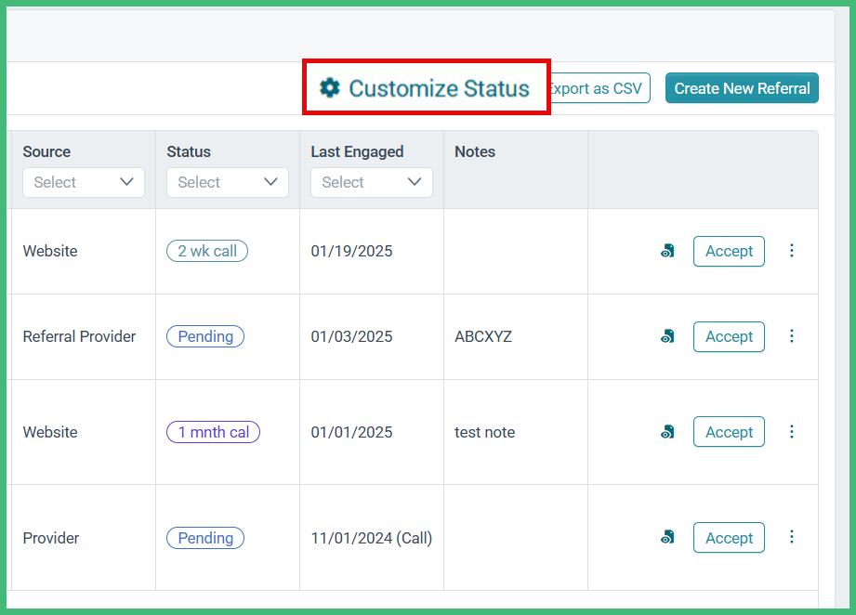Click Create New Referral
Screen dimensions: 856x615
pyautogui.click(x=741, y=88)
